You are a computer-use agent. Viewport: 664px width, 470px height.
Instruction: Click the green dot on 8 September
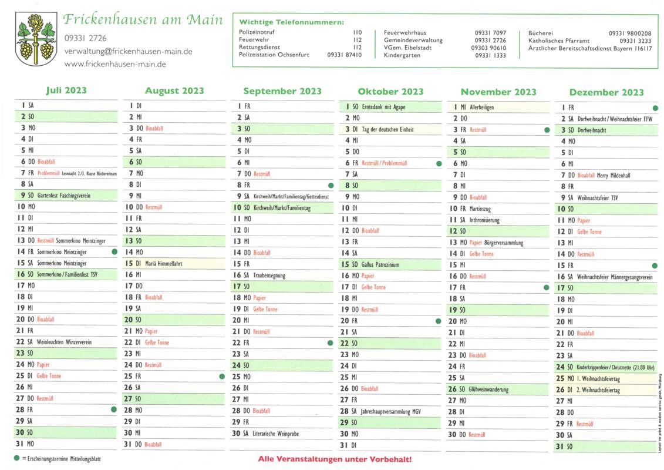coord(331,185)
